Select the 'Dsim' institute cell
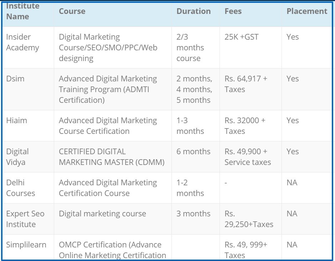Viewport: 335px width, 261px height. pyautogui.click(x=28, y=89)
